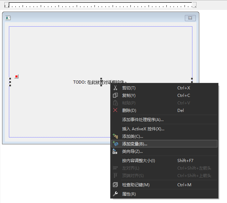Click the Ctrl+C shortcut label
The image size is (227, 203).
[184, 96]
